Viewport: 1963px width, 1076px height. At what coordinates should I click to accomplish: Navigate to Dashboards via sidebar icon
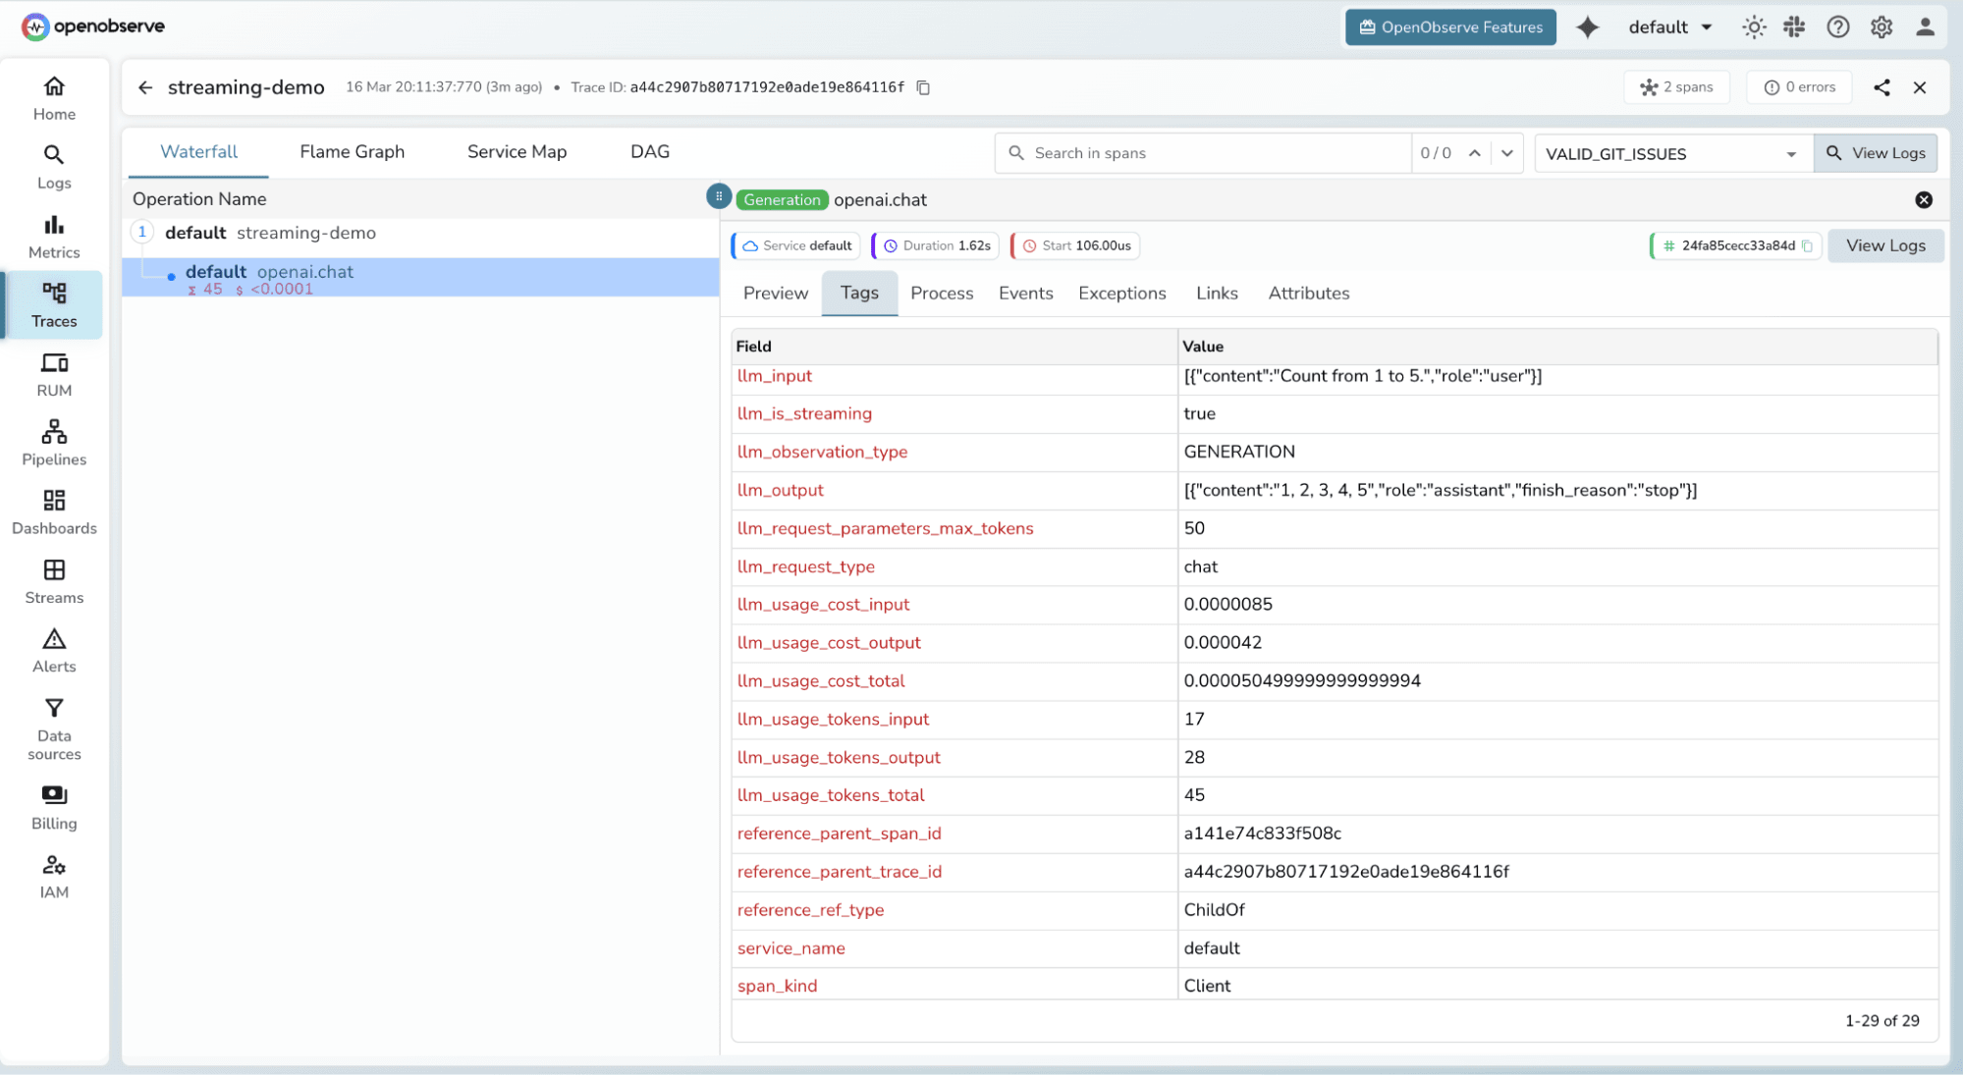click(x=54, y=511)
